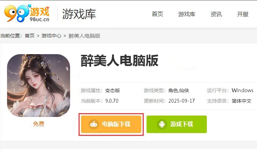This screenshot has width=257, height=154.
Task: Open the 首页 navigation menu item
Action: (157, 14)
